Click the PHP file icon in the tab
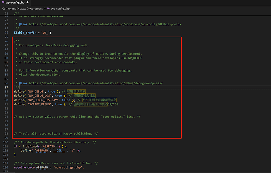Image resolution: width=271 pixels, height=173 pixels. 3,2
